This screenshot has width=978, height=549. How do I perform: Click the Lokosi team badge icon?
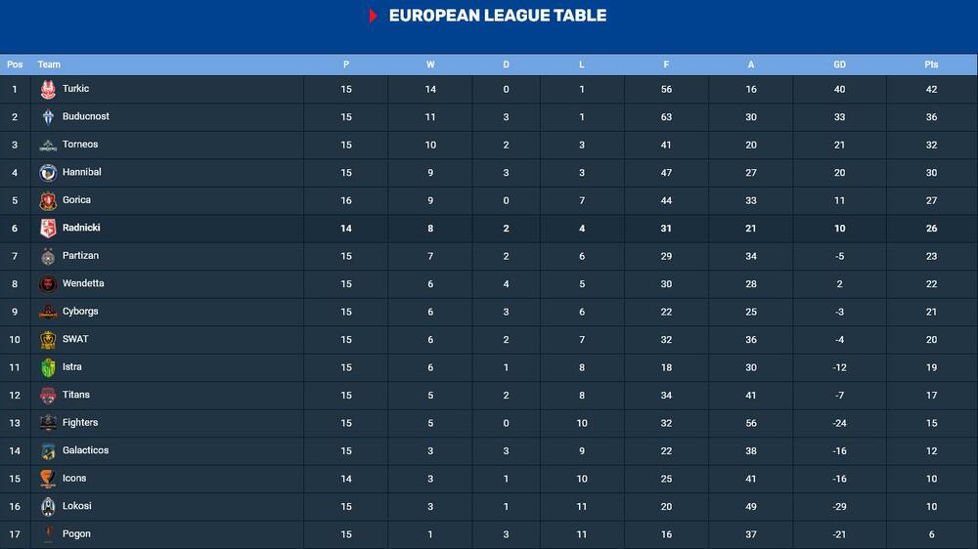48,507
